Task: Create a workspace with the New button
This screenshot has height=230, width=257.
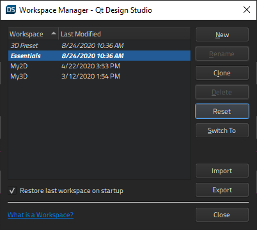Action: coord(222,34)
